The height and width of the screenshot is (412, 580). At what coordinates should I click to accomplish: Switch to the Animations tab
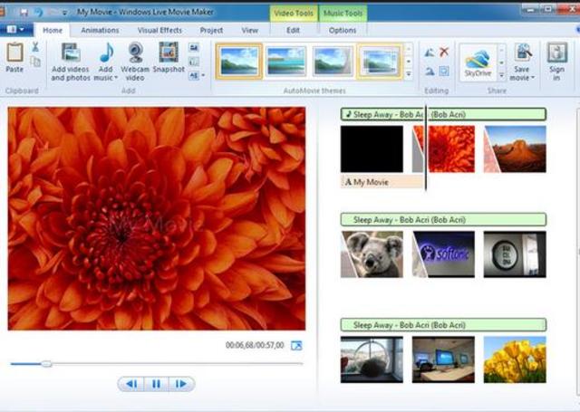[100, 30]
